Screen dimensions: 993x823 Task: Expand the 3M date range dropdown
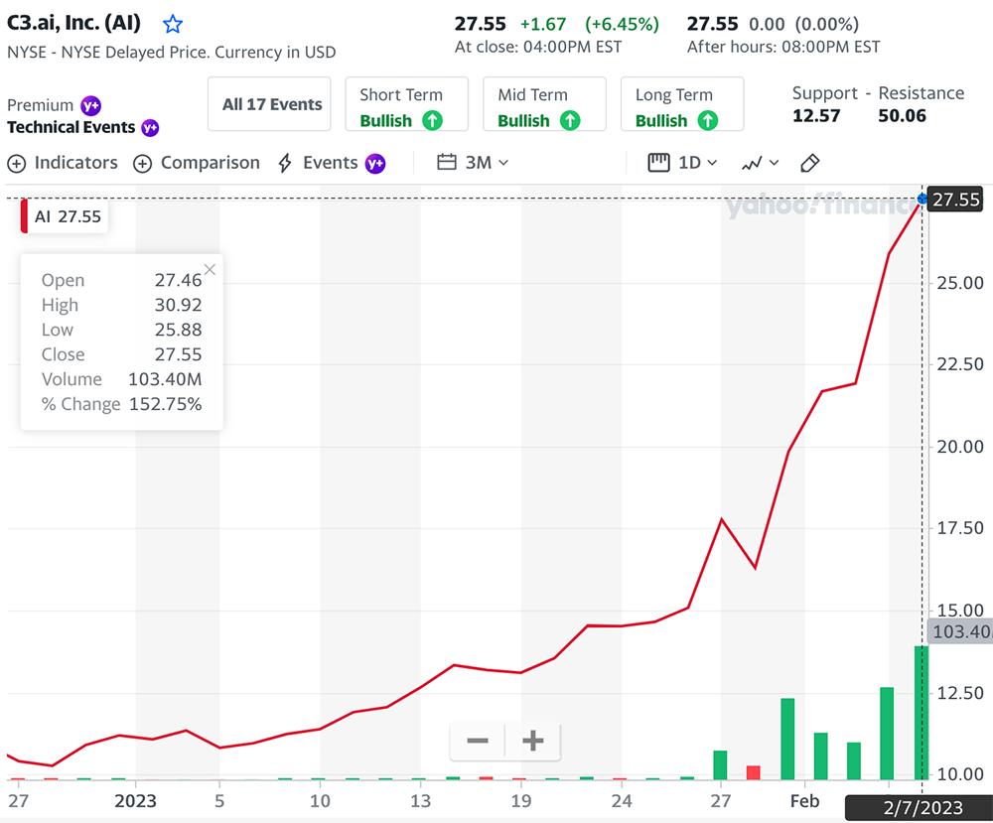(503, 163)
